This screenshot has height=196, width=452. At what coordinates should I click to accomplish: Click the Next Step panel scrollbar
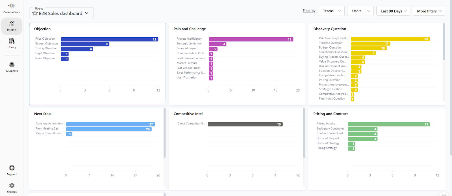coord(164,133)
